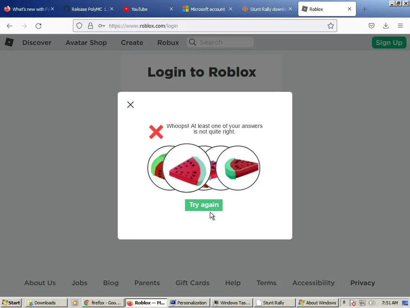The image size is (410, 308).
Task: Switch to the YouTube tab
Action: (x=147, y=9)
